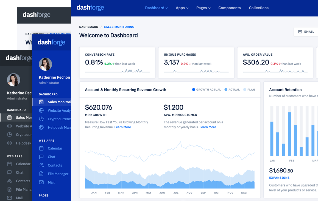
Task: Toggle the Plan legend series
Action: (249, 90)
